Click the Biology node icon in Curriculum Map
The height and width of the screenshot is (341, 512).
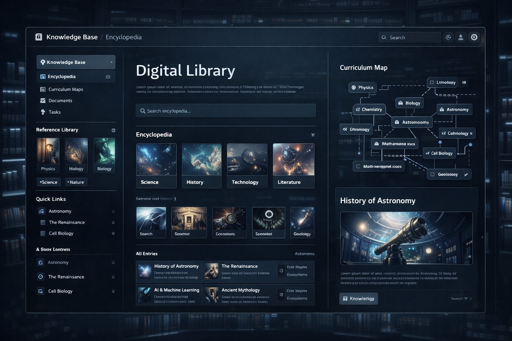(401, 103)
